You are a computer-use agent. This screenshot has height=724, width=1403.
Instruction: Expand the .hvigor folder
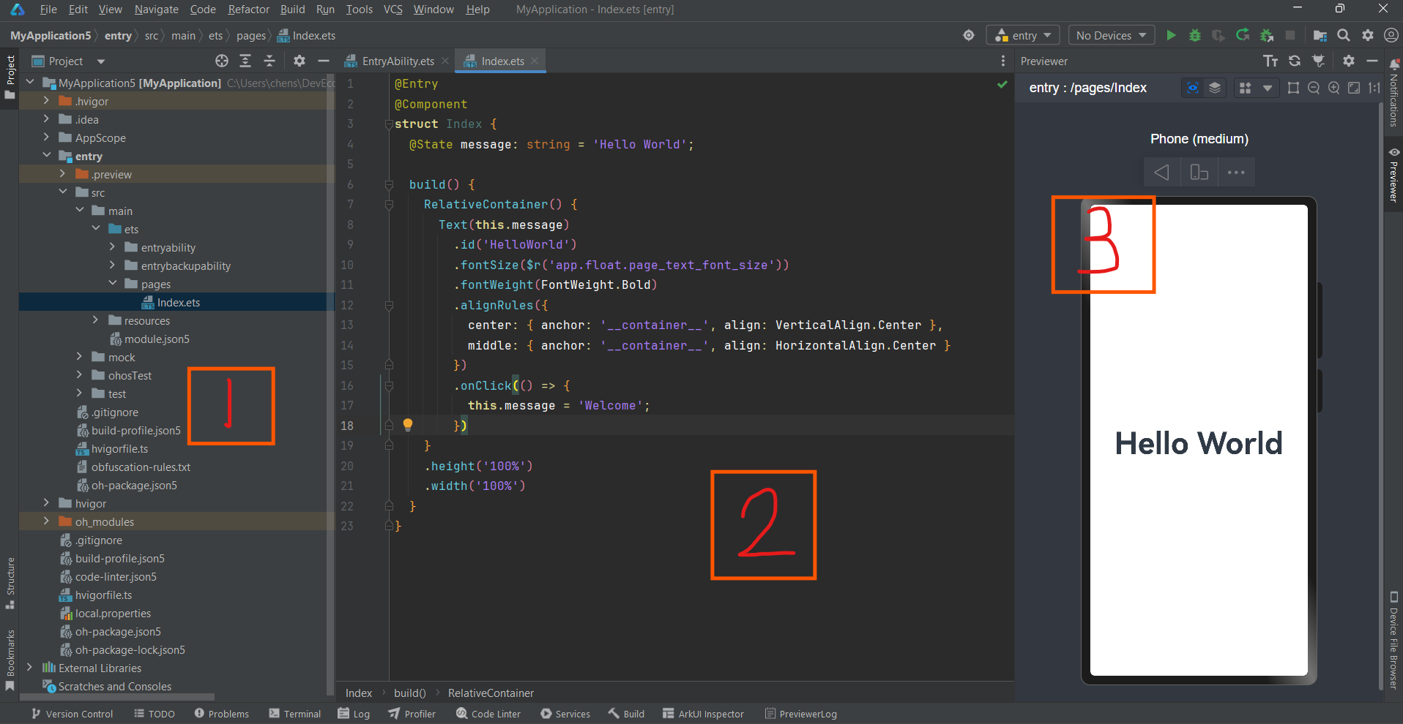point(46,100)
